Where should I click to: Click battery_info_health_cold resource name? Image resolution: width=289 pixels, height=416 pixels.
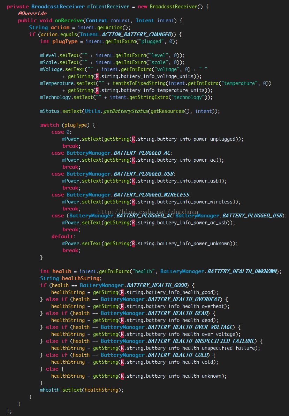(x=180, y=362)
